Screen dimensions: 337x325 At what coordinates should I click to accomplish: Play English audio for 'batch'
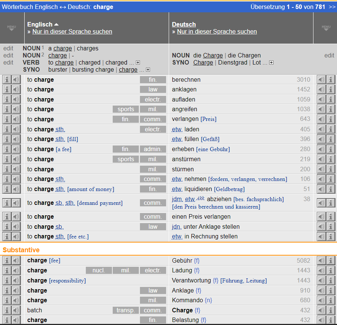(x=16, y=310)
